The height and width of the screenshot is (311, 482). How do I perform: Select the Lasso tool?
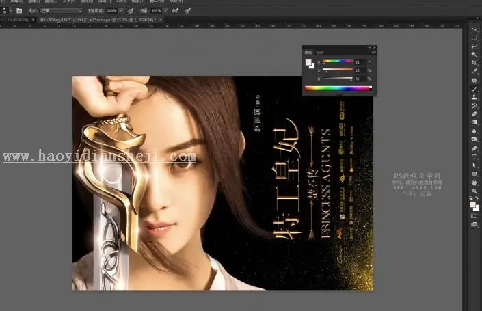474,46
